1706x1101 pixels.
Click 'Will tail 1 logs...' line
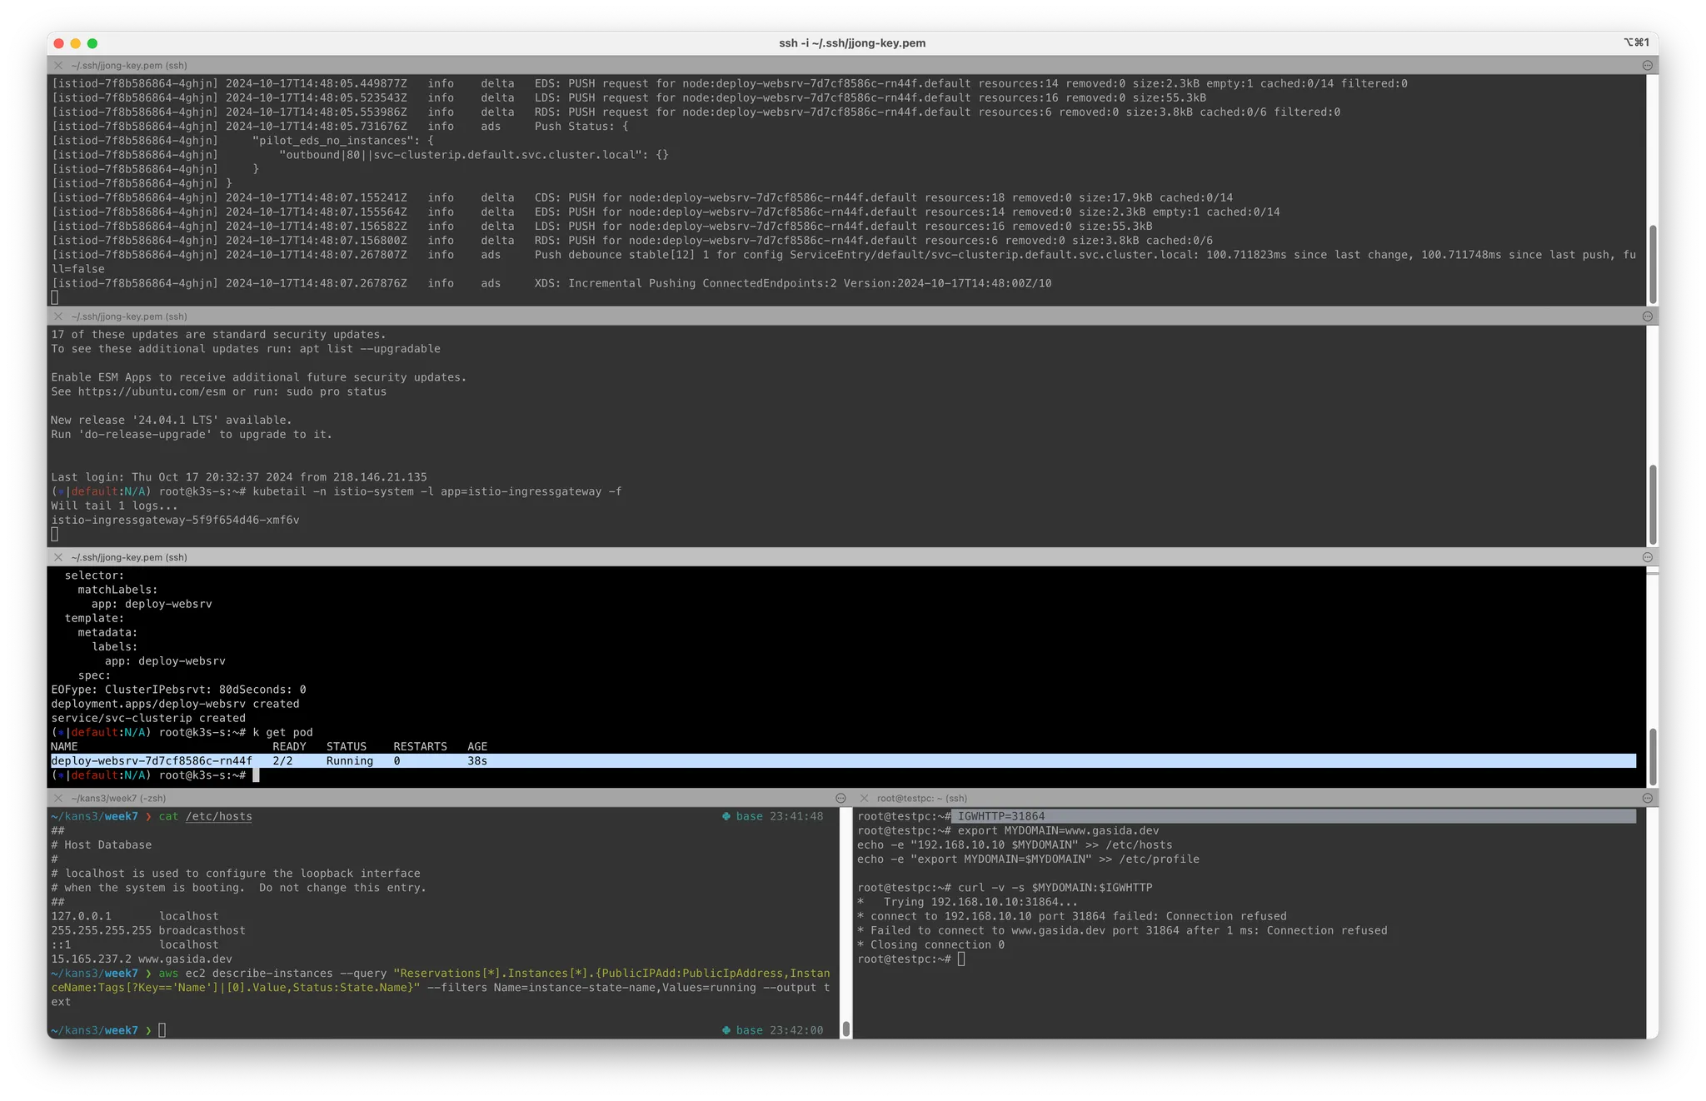(x=114, y=506)
